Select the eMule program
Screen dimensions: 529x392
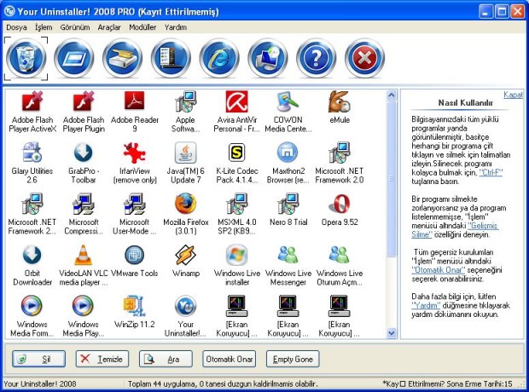[340, 108]
